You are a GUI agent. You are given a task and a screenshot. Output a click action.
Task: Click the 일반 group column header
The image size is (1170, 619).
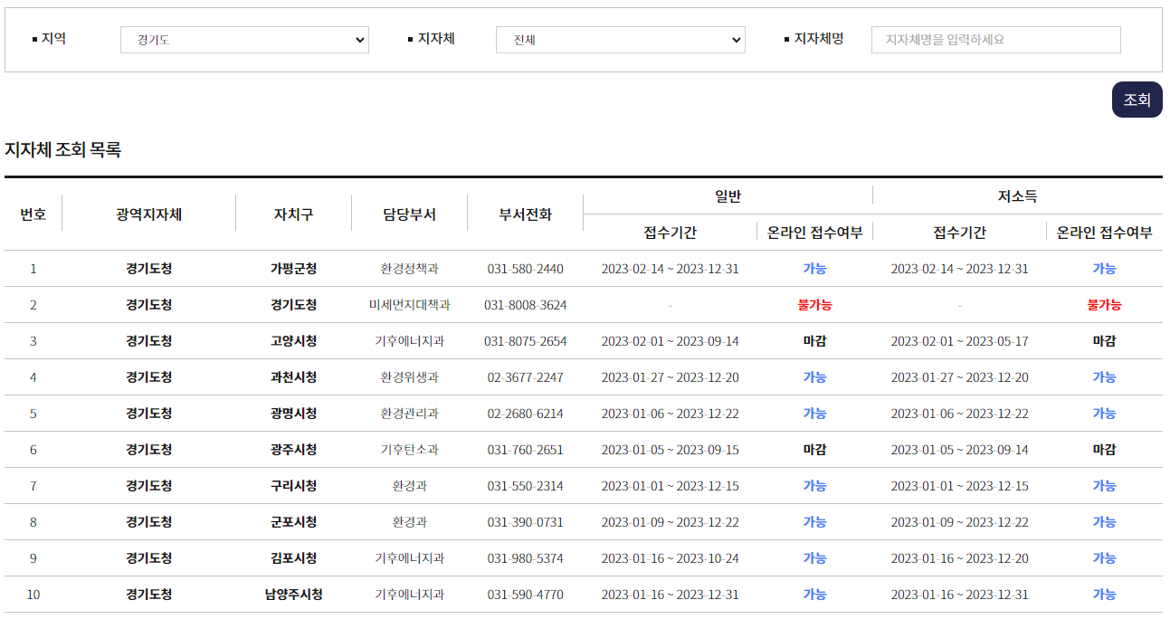coord(728,195)
